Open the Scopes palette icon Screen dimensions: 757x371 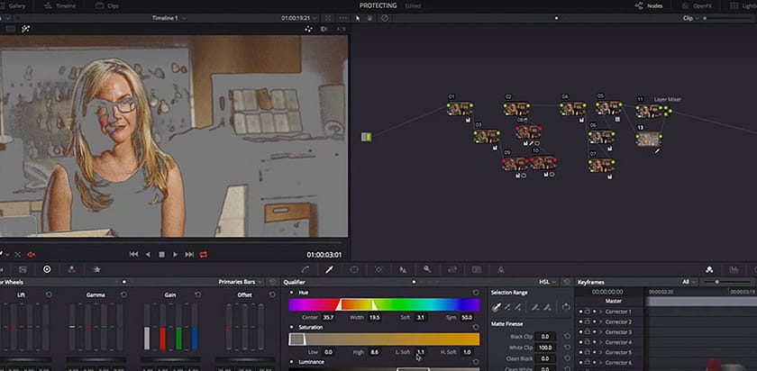(x=734, y=269)
